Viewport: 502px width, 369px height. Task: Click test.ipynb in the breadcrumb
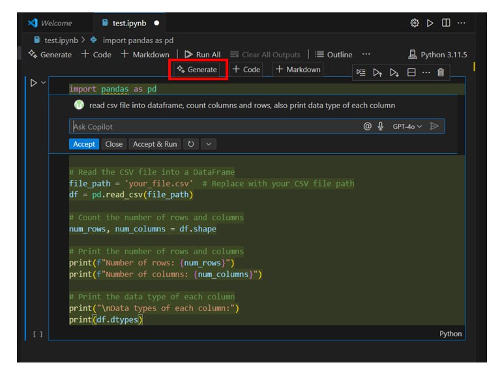pos(61,40)
